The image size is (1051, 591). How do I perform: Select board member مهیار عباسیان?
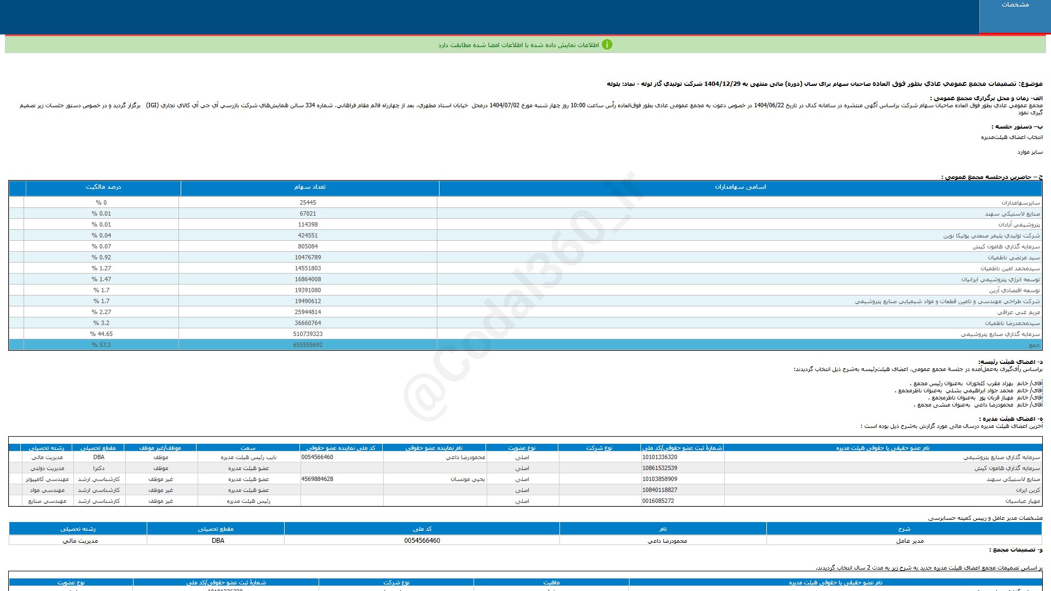pyautogui.click(x=1022, y=501)
